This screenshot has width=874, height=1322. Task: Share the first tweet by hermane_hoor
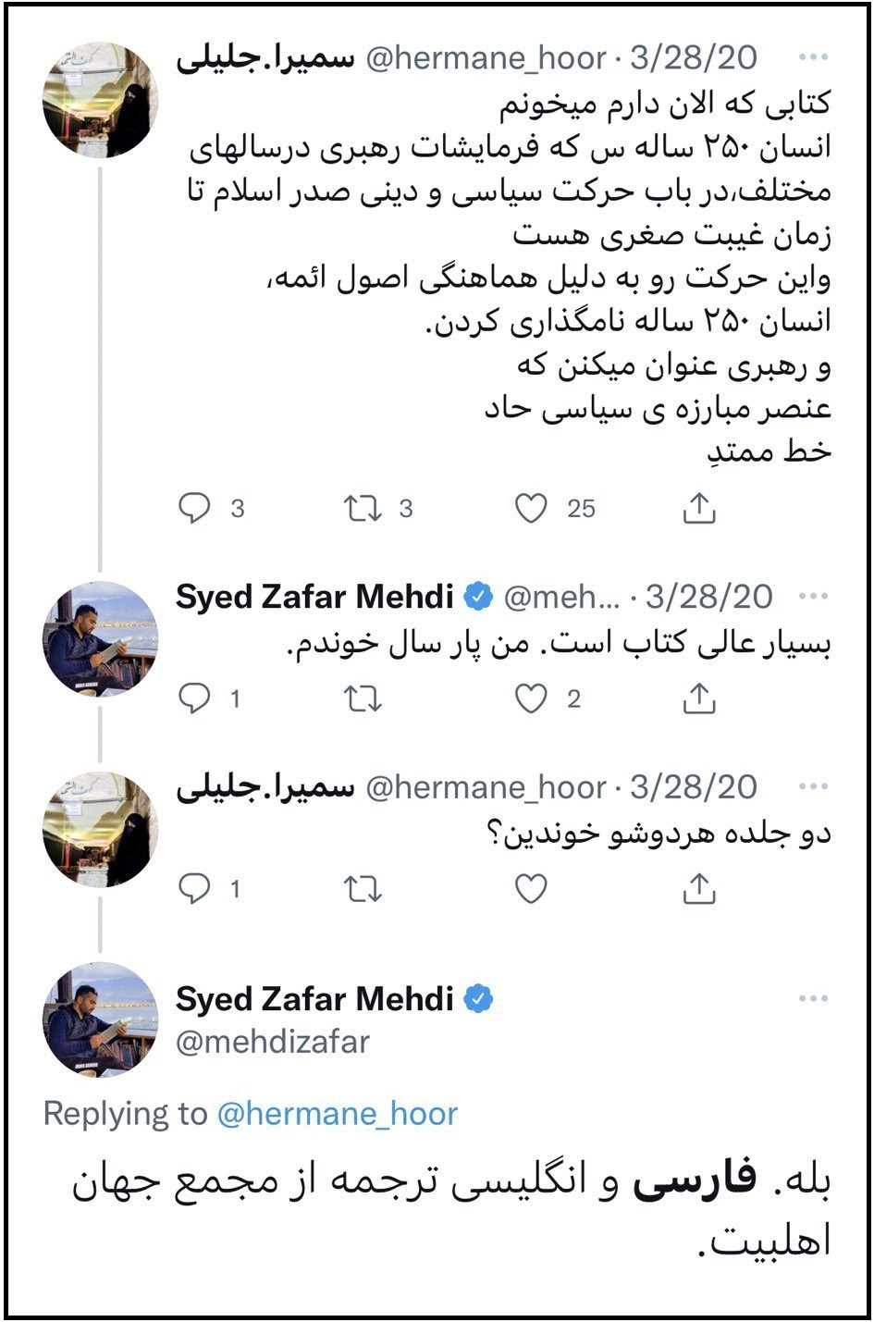tap(699, 508)
